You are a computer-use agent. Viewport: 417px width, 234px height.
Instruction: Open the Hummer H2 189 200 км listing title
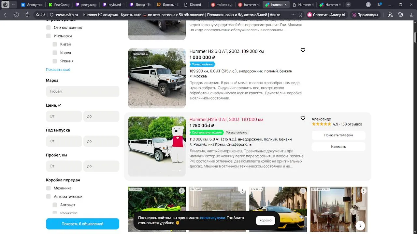[227, 51]
